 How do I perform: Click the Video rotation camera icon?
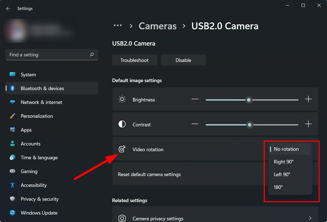tap(122, 149)
